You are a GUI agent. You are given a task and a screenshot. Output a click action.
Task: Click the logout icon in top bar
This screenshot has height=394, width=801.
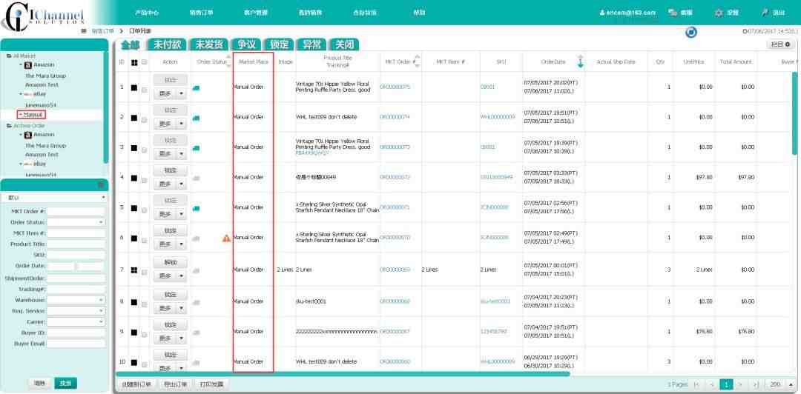[765, 13]
